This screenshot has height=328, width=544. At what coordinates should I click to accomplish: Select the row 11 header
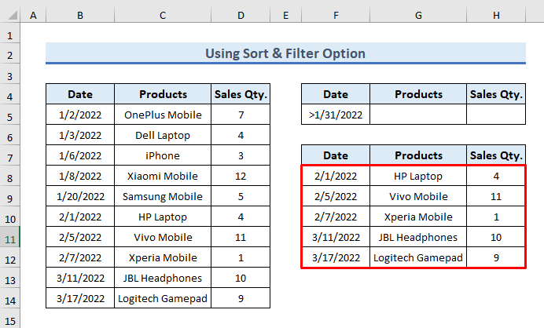(10, 237)
